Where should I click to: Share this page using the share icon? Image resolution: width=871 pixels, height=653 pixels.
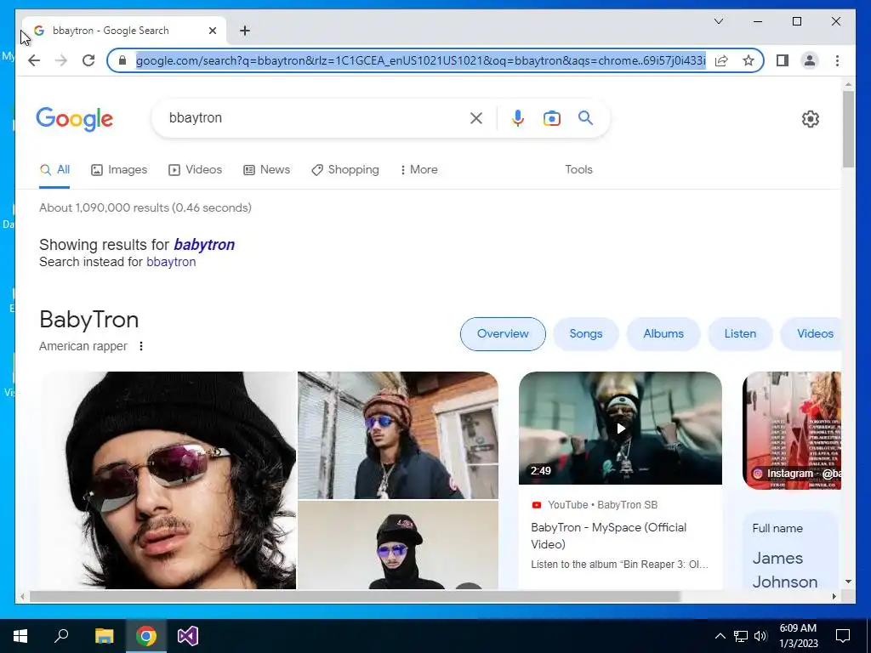(721, 60)
